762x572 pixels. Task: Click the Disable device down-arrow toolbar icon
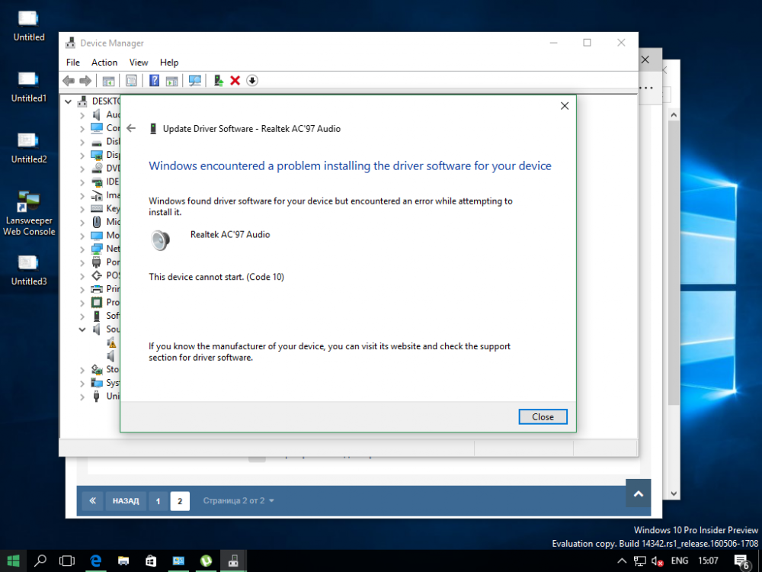pos(251,81)
